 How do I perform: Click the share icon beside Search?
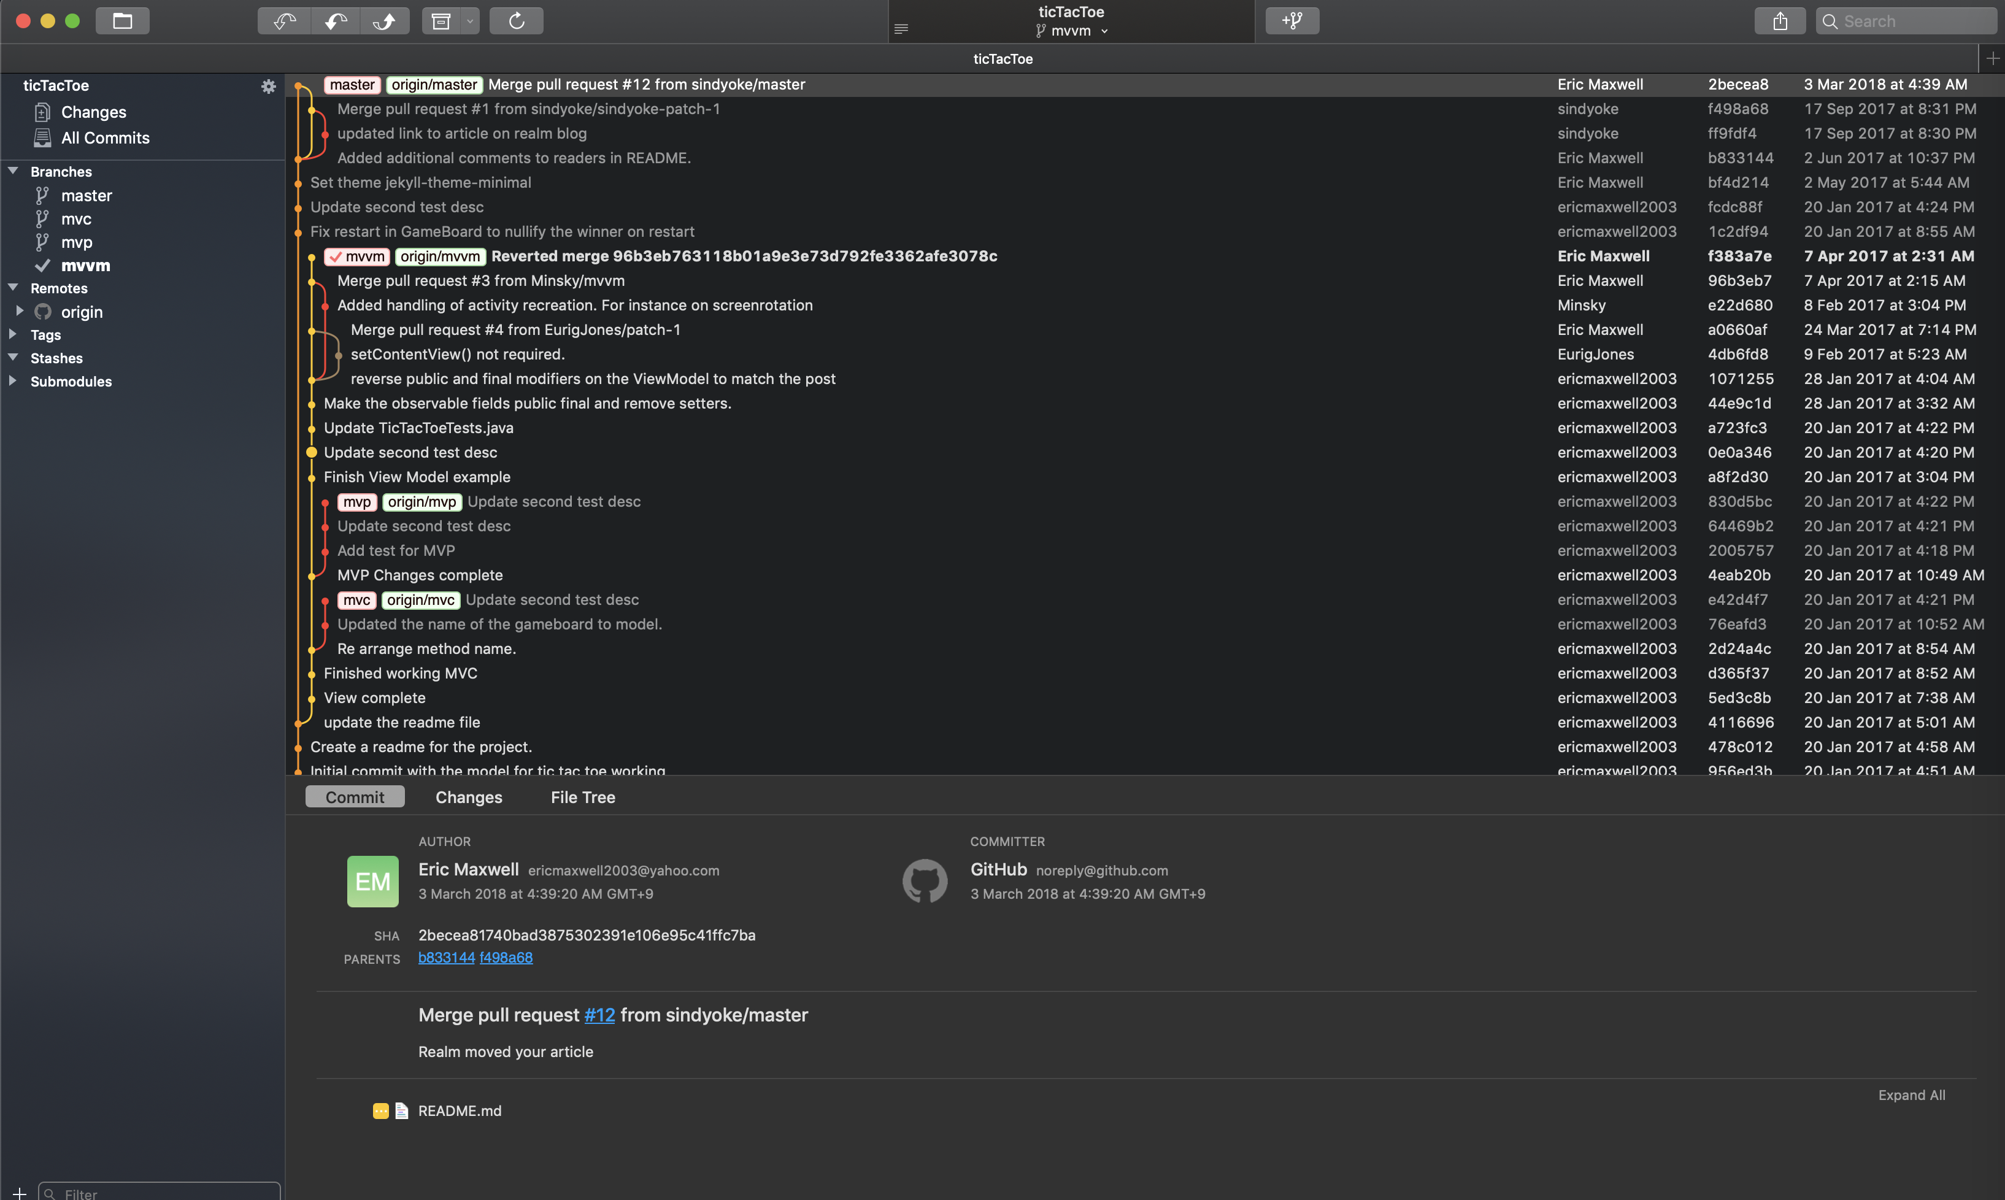[x=1779, y=21]
